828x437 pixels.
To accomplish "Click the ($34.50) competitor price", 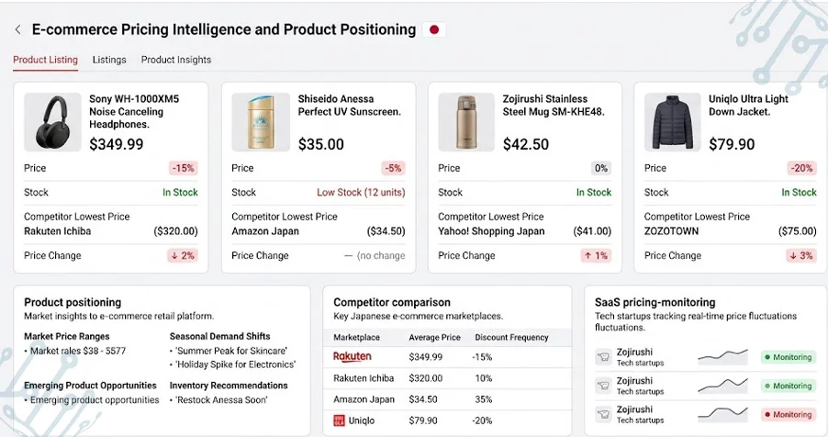I will point(386,231).
